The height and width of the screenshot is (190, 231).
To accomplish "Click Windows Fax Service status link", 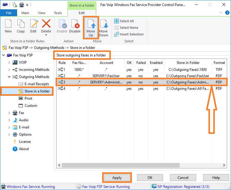I will [x=31, y=187].
